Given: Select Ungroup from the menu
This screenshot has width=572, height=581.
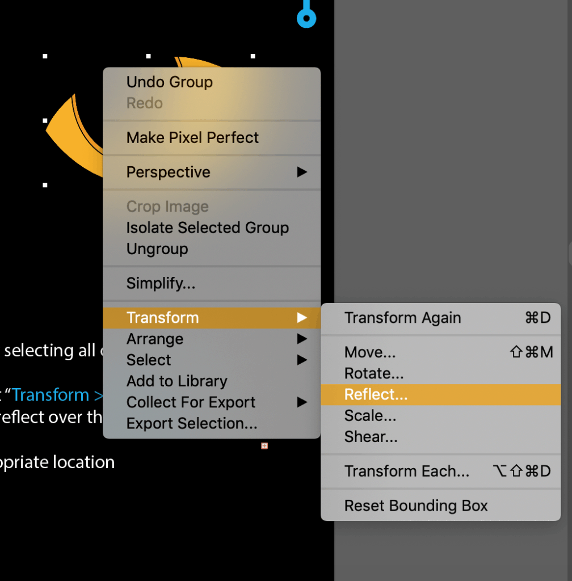Looking at the screenshot, I should (x=212, y=249).
